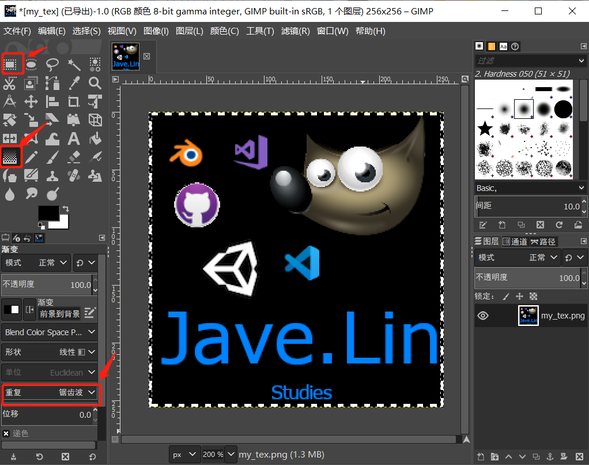Refresh brushes in brush panel
Viewport: 589px width, 465px height.
[559, 225]
